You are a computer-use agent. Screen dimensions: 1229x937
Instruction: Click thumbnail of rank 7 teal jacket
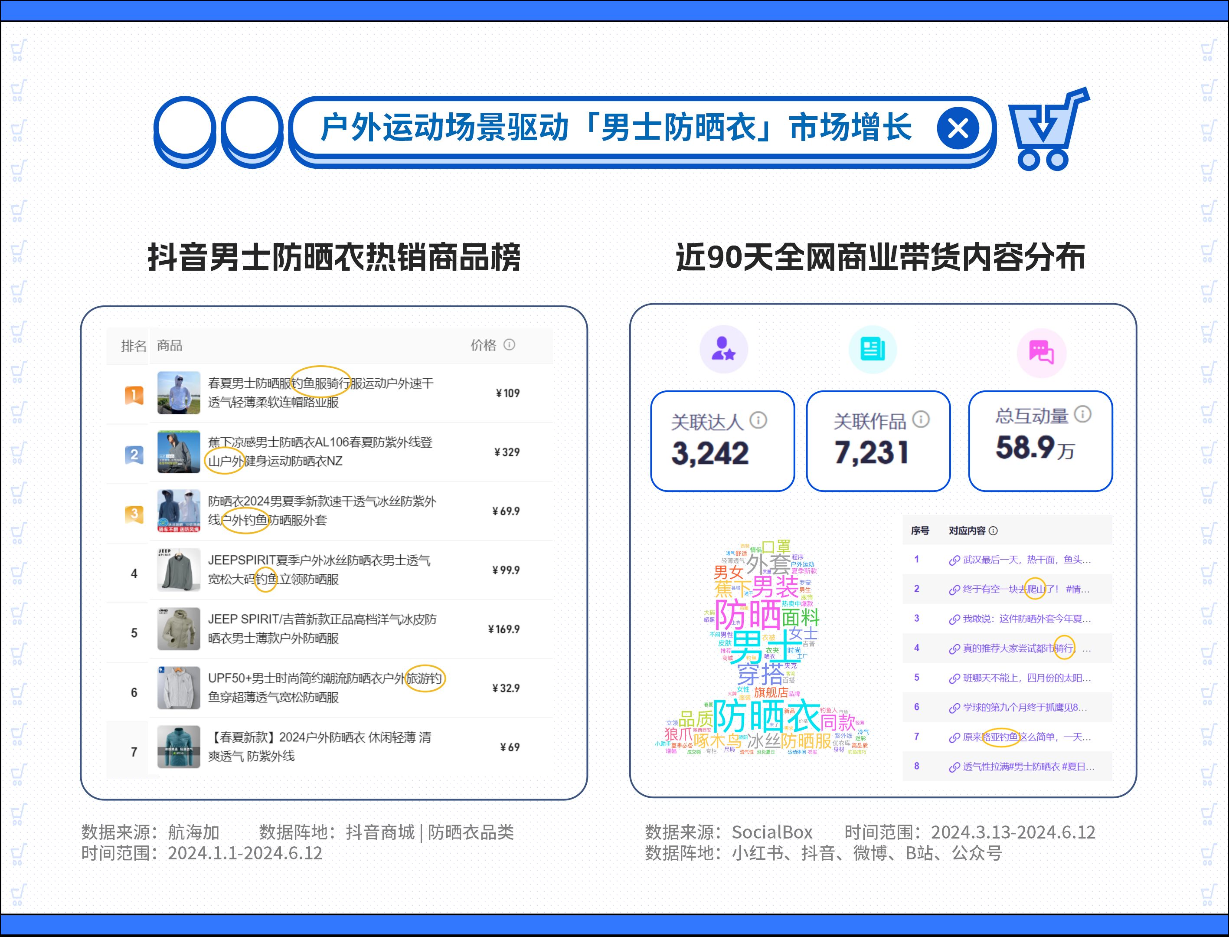[x=178, y=746]
